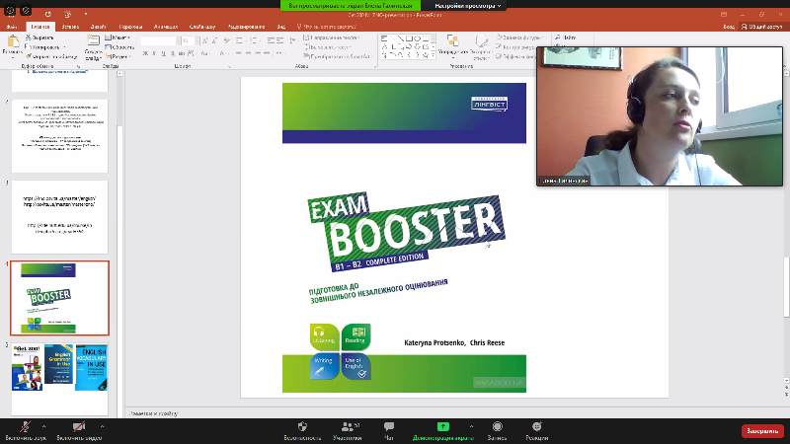Toggle Underline formatting
The image size is (790, 444).
[x=163, y=53]
